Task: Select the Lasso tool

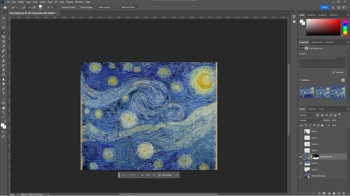Action: coord(3,28)
